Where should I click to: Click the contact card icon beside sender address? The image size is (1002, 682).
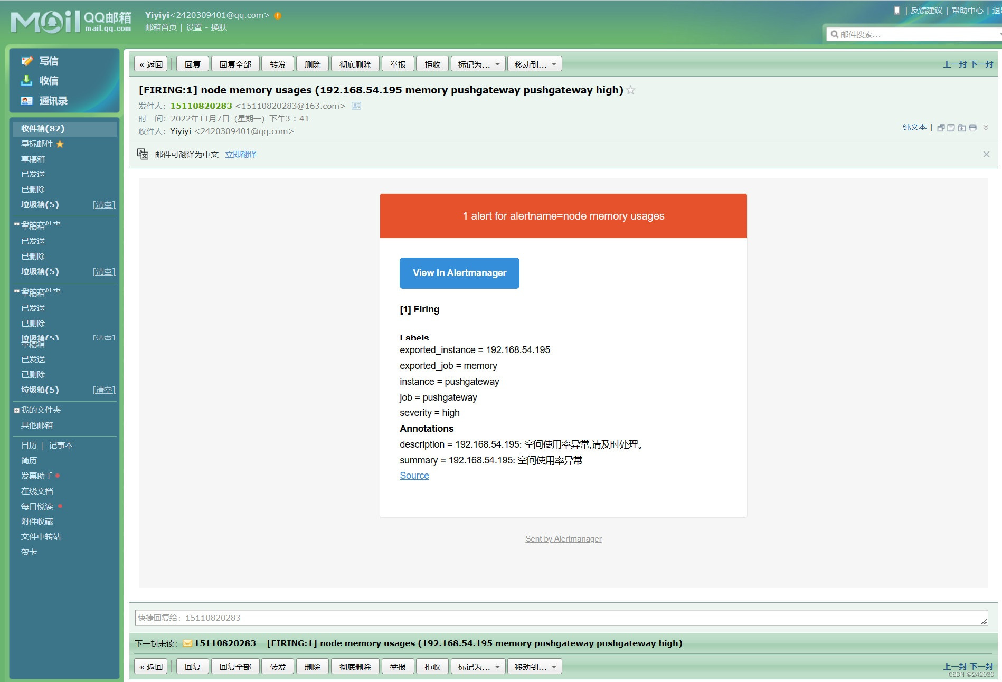point(356,106)
